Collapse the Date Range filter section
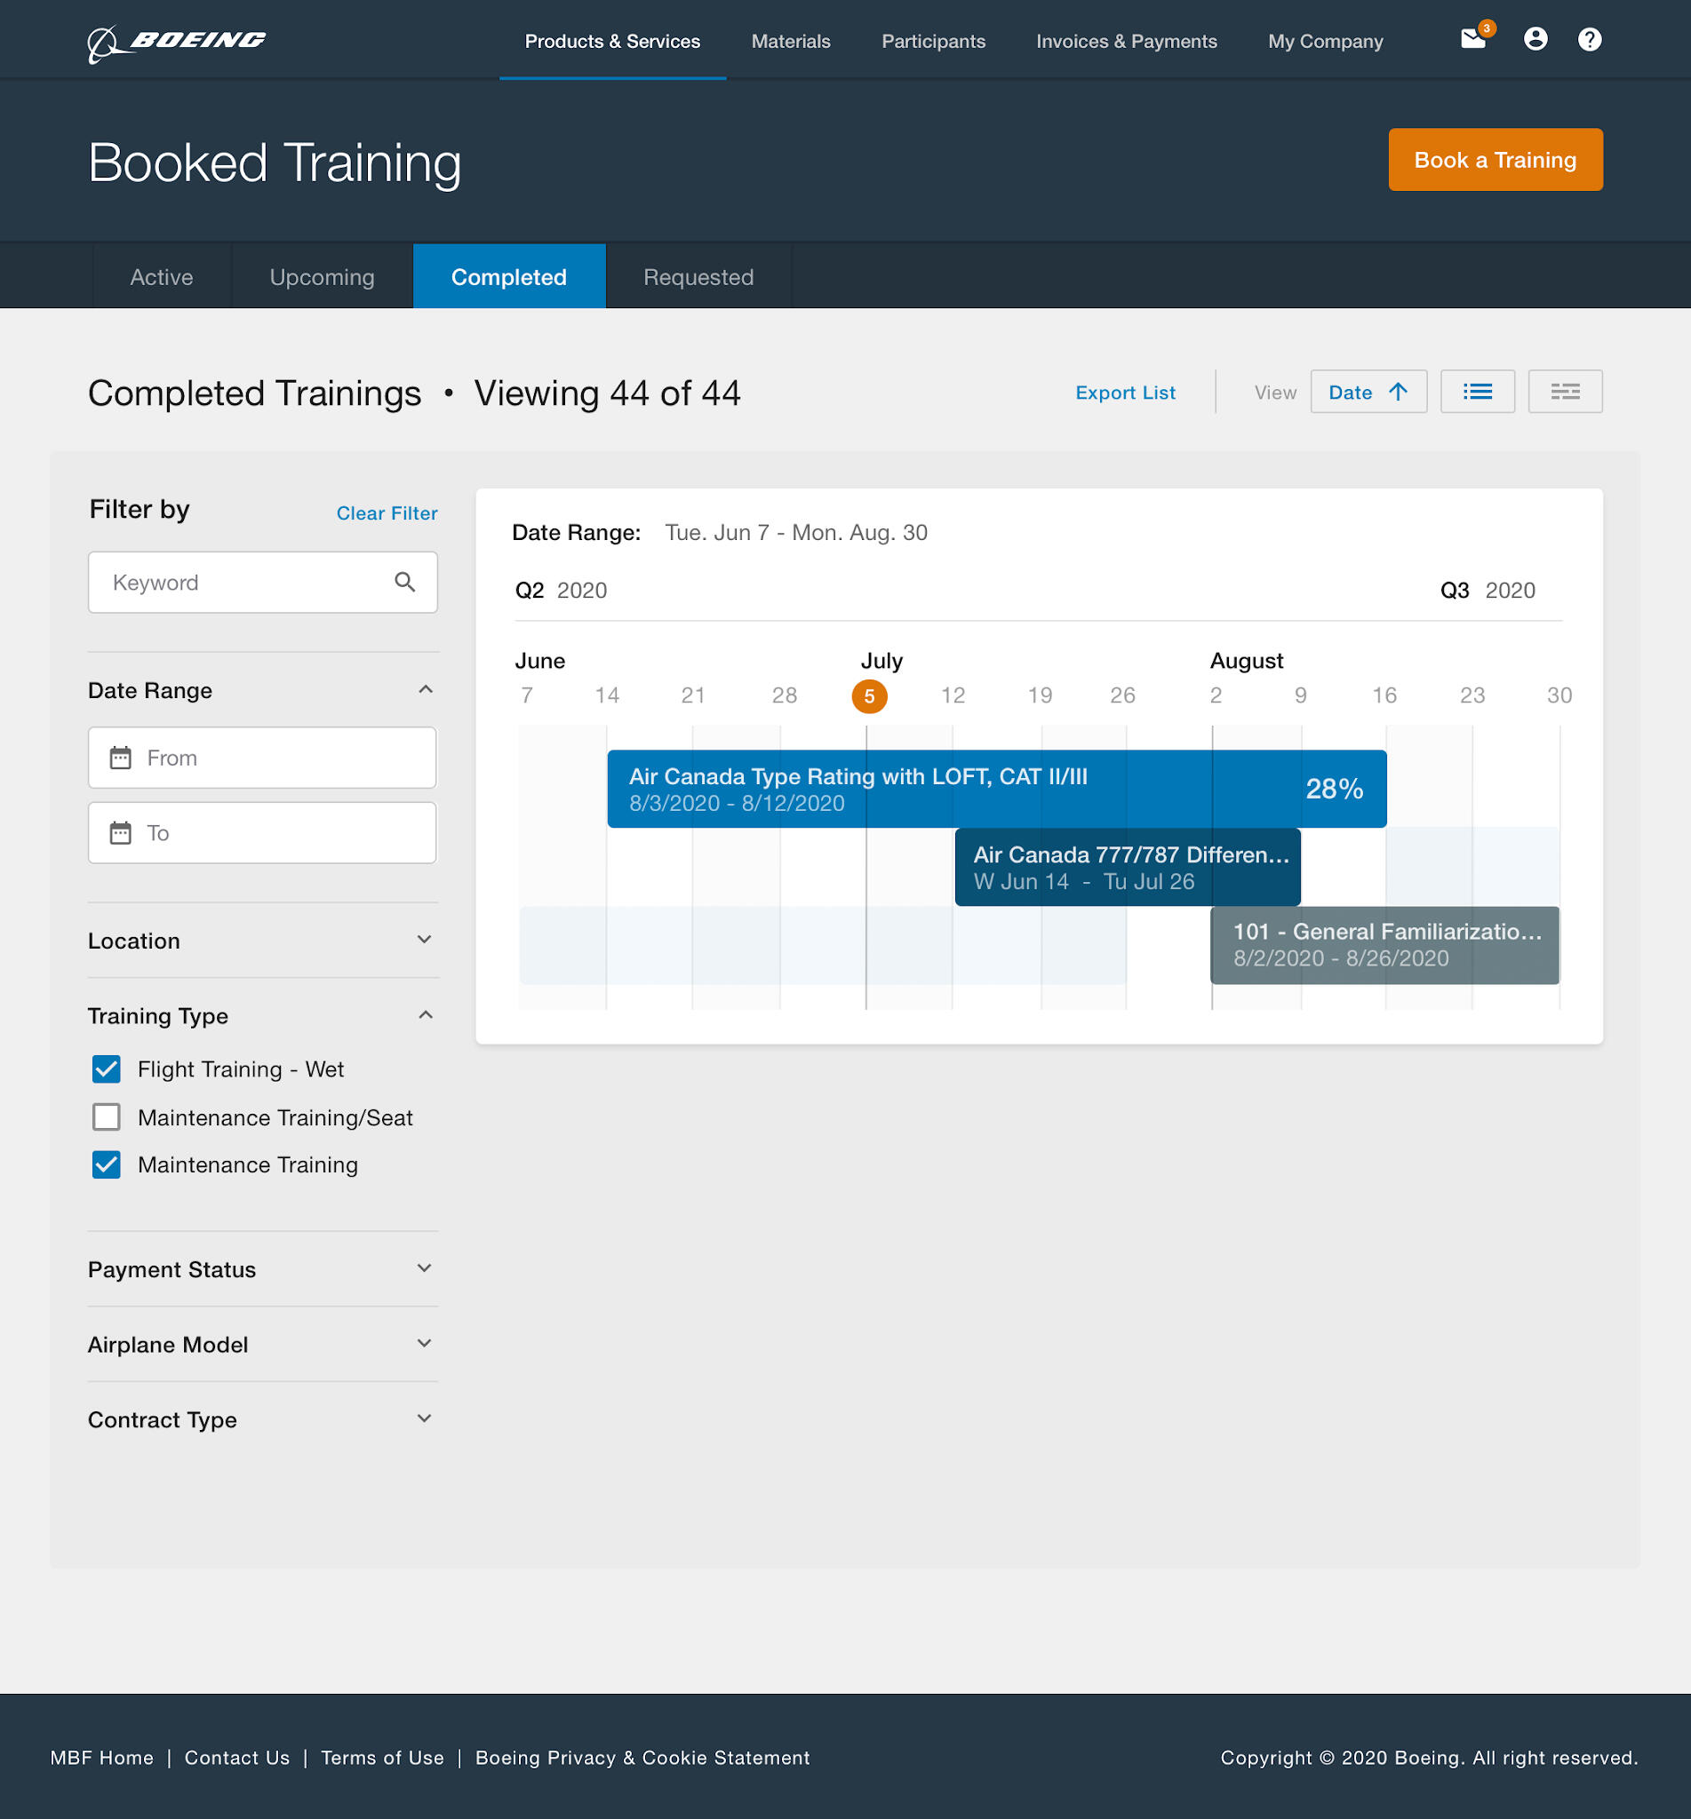1691x1819 pixels. (426, 689)
